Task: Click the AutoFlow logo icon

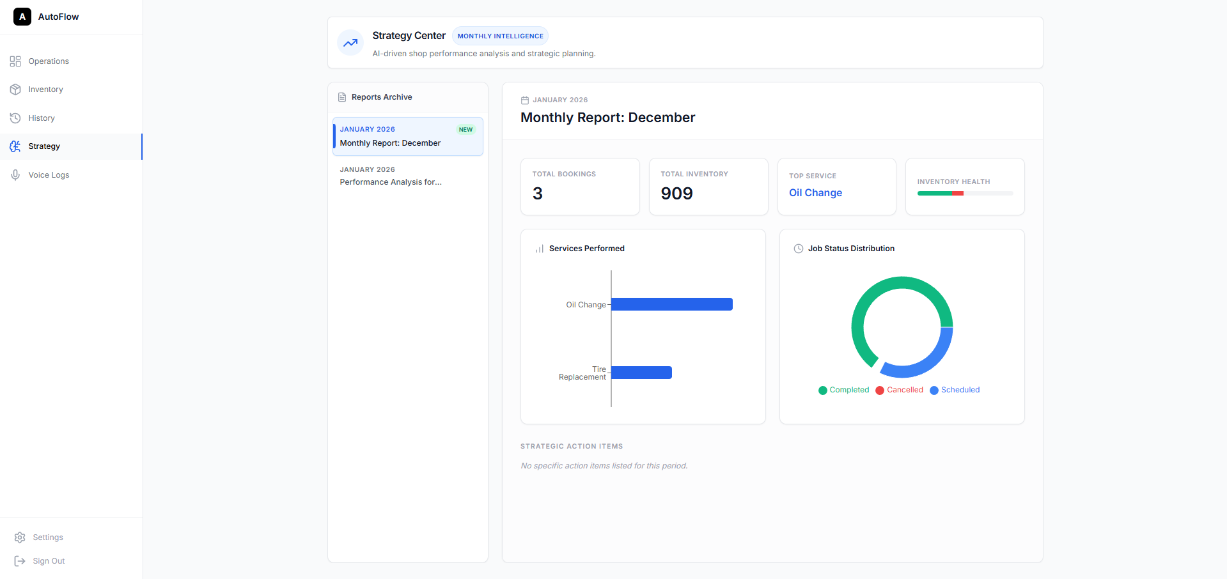Action: coord(22,17)
